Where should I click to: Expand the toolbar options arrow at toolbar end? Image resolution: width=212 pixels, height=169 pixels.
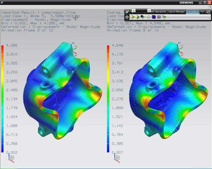[209, 17]
